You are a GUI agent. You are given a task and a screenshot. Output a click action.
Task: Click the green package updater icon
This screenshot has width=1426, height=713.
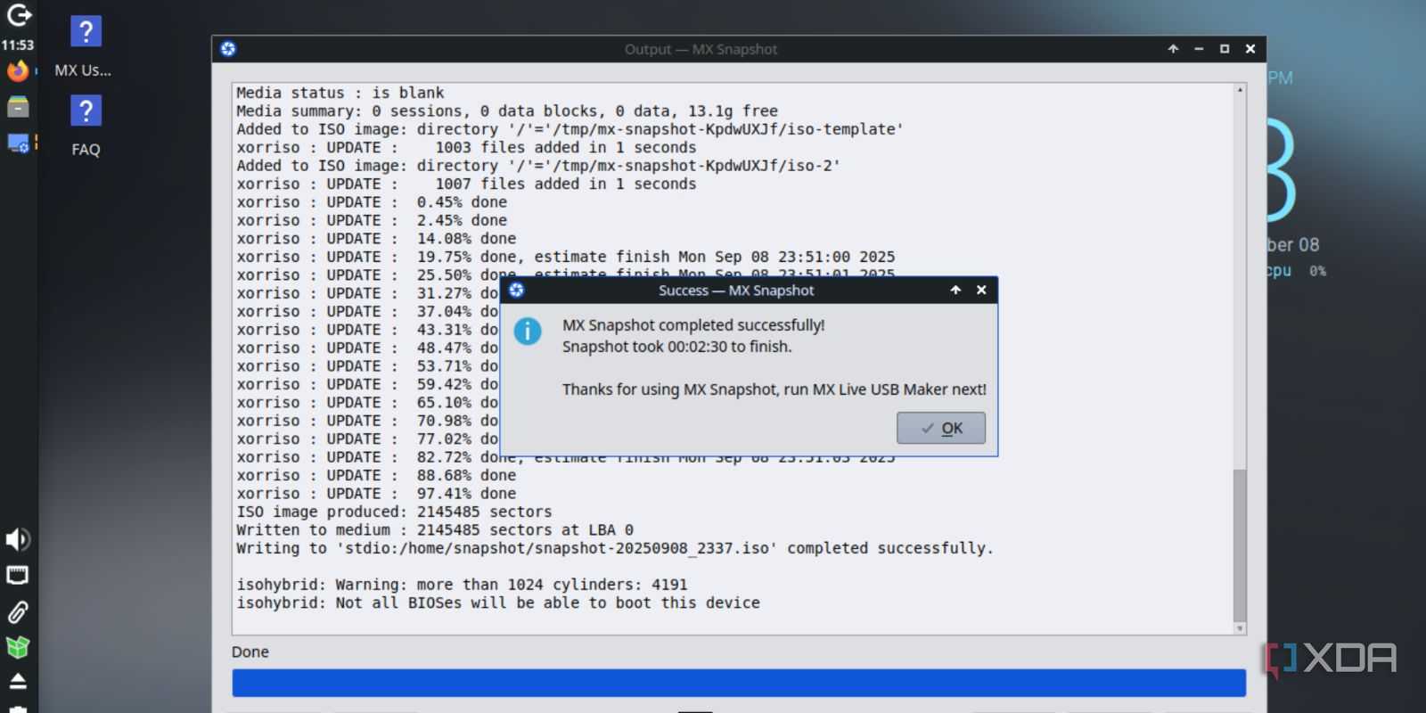(x=18, y=647)
